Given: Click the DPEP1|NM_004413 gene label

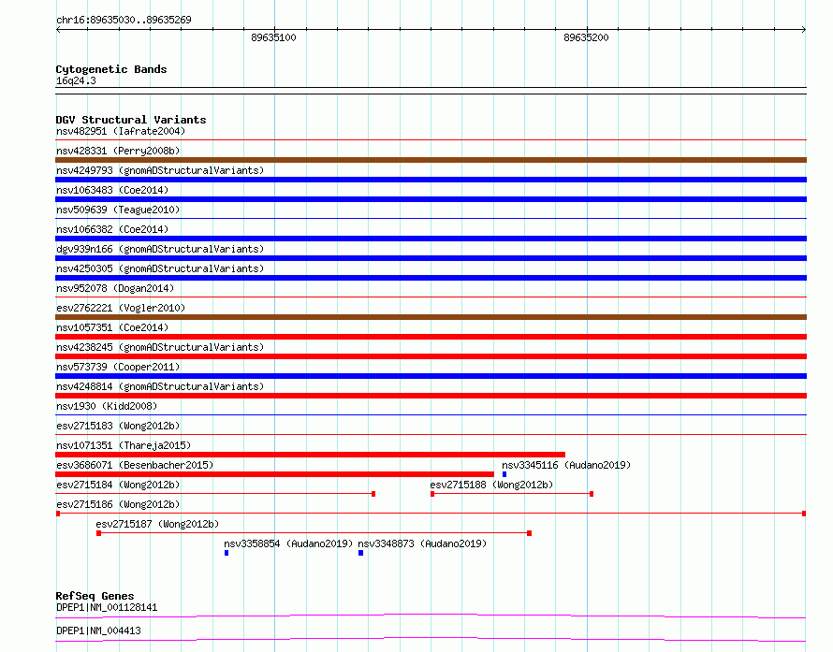Looking at the screenshot, I should point(98,630).
